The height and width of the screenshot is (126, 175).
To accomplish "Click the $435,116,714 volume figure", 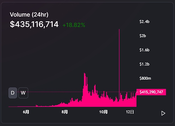I will tap(34, 24).
